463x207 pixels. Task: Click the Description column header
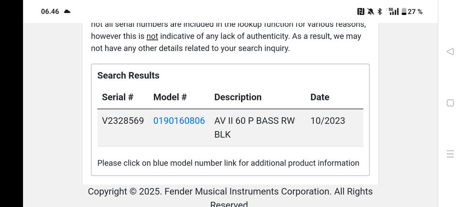pyautogui.click(x=238, y=97)
